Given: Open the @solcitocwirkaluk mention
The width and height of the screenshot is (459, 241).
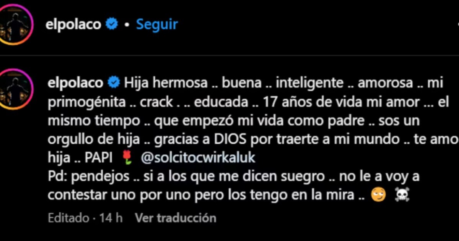Looking at the screenshot, I should [x=198, y=158].
